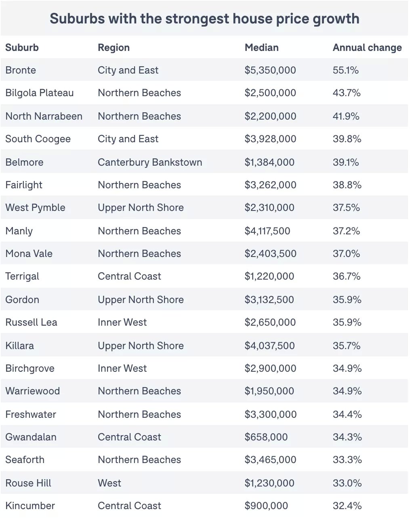The width and height of the screenshot is (412, 518).
Task: Select the Canterbury Bankstown region cell
Action: point(150,162)
